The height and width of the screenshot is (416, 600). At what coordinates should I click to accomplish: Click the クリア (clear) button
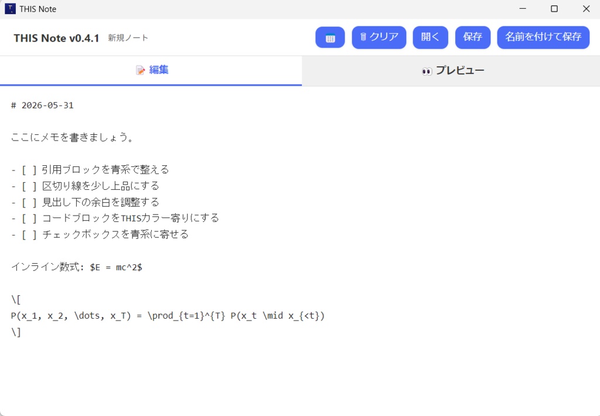379,37
